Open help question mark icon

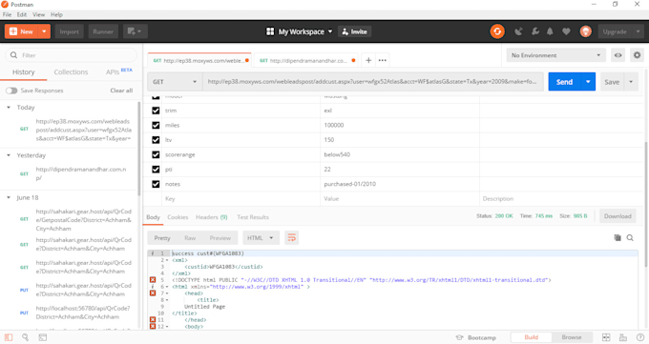(x=639, y=337)
